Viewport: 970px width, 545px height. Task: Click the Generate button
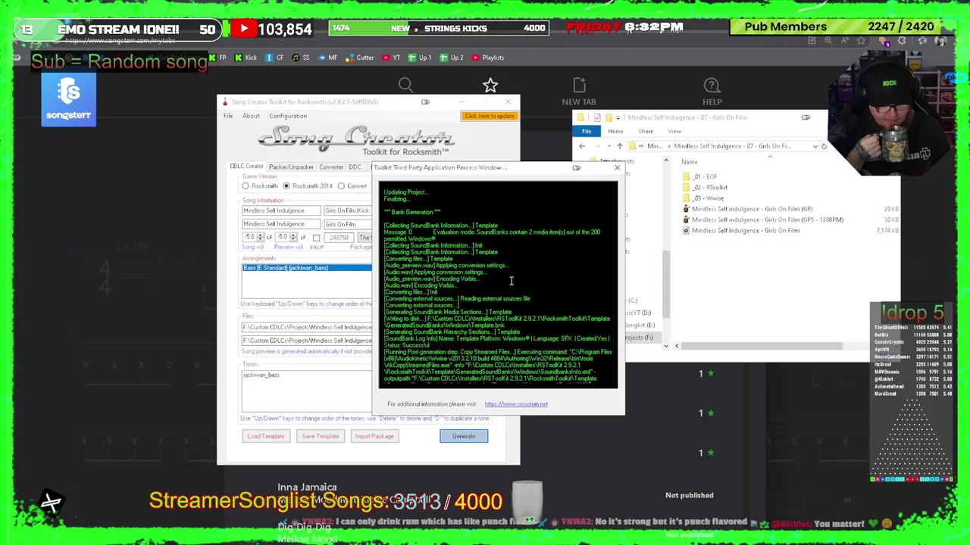coord(464,436)
